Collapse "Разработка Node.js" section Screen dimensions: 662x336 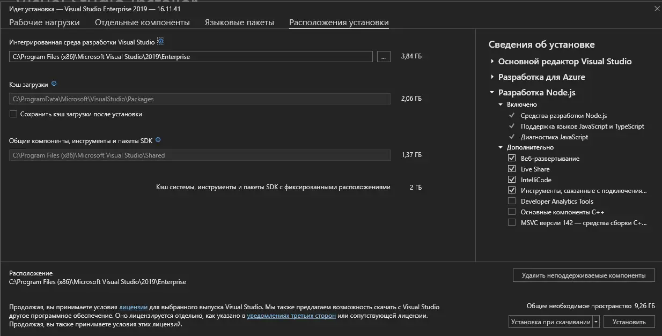tap(492, 93)
